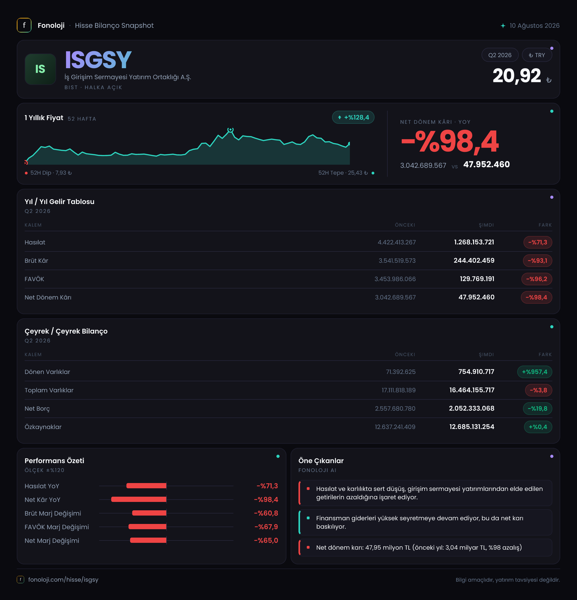The height and width of the screenshot is (600, 577).
Task: Click the +%0,4 Özkaynaklar badge
Action: pos(538,427)
